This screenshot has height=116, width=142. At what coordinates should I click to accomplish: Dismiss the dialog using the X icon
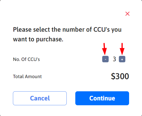click(x=127, y=14)
